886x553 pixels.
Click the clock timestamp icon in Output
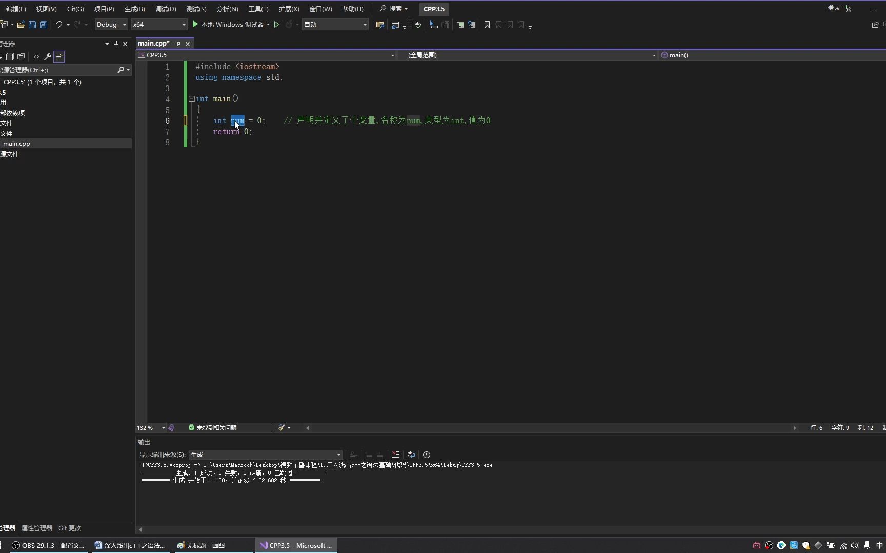(427, 455)
